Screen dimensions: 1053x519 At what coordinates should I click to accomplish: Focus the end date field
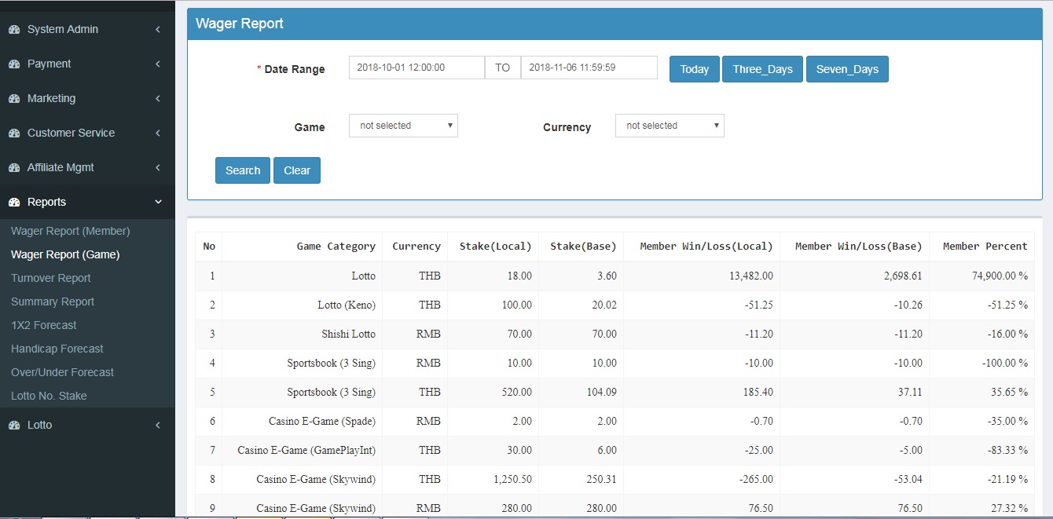(x=589, y=68)
